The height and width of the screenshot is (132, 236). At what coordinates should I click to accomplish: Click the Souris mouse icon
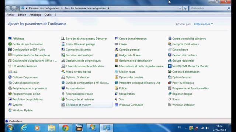(x=170, y=99)
